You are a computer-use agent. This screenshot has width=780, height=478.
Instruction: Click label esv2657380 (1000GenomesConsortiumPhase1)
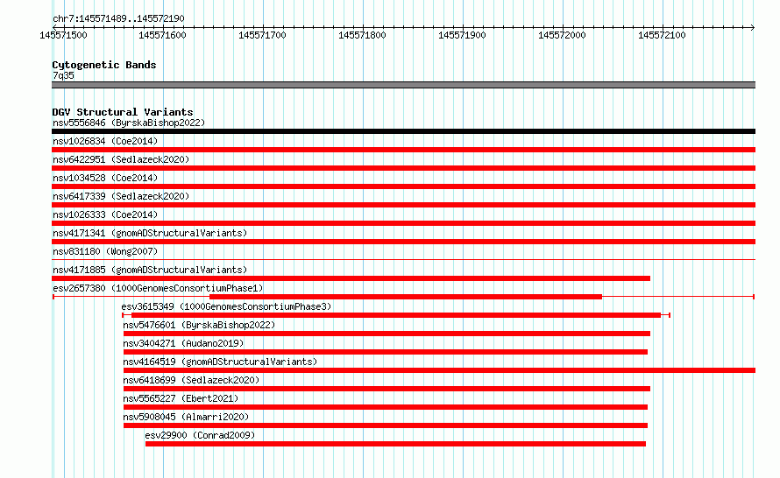click(158, 288)
